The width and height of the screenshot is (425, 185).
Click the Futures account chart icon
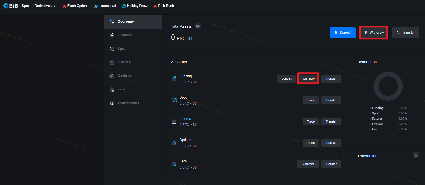174,121
